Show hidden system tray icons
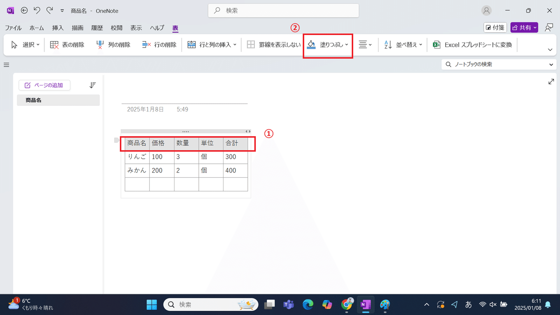The height and width of the screenshot is (315, 560). click(427, 304)
